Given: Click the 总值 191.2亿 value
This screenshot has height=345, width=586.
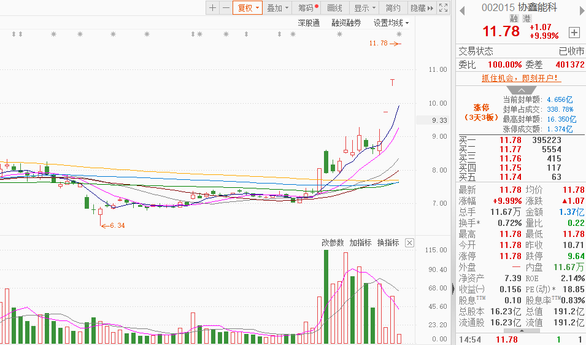Looking at the screenshot, I should click(x=569, y=311).
